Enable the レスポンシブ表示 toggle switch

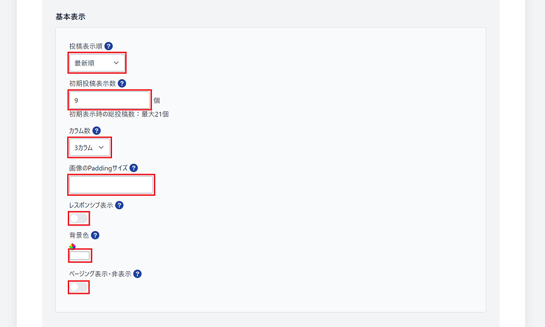tap(79, 218)
